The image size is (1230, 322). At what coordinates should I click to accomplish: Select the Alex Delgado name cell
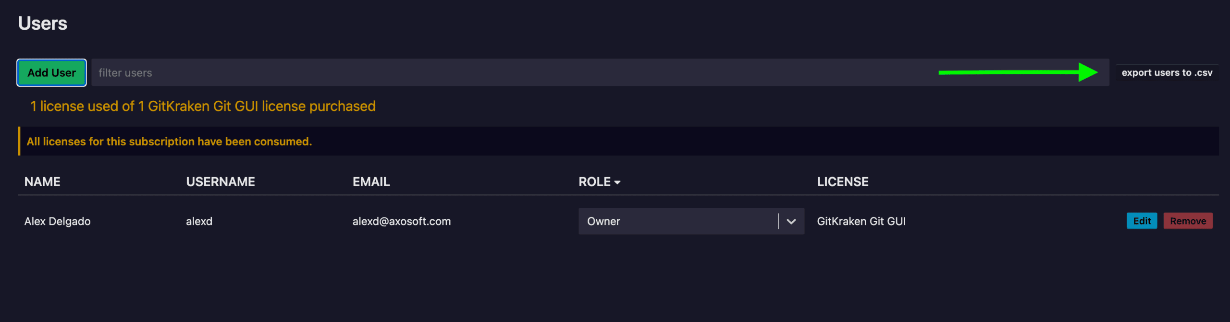point(57,221)
